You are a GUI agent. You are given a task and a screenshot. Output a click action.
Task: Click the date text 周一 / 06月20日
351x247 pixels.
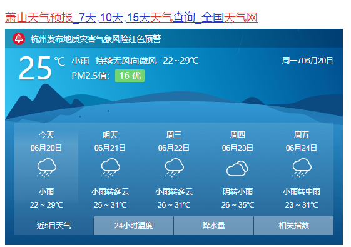307,61
